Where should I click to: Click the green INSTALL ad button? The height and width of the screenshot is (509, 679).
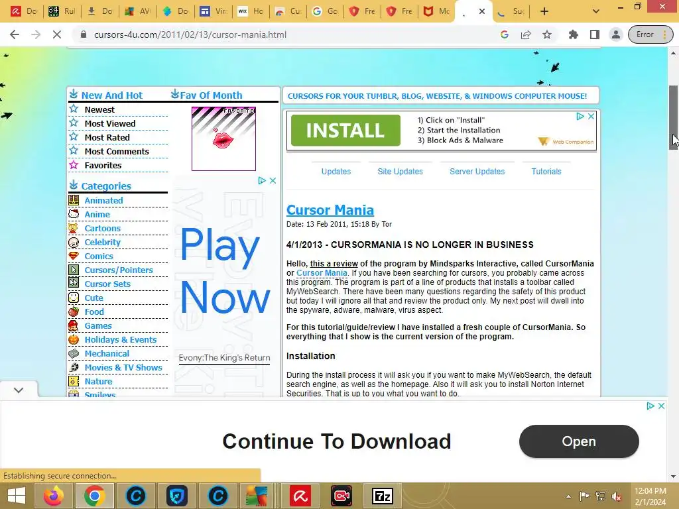[345, 131]
